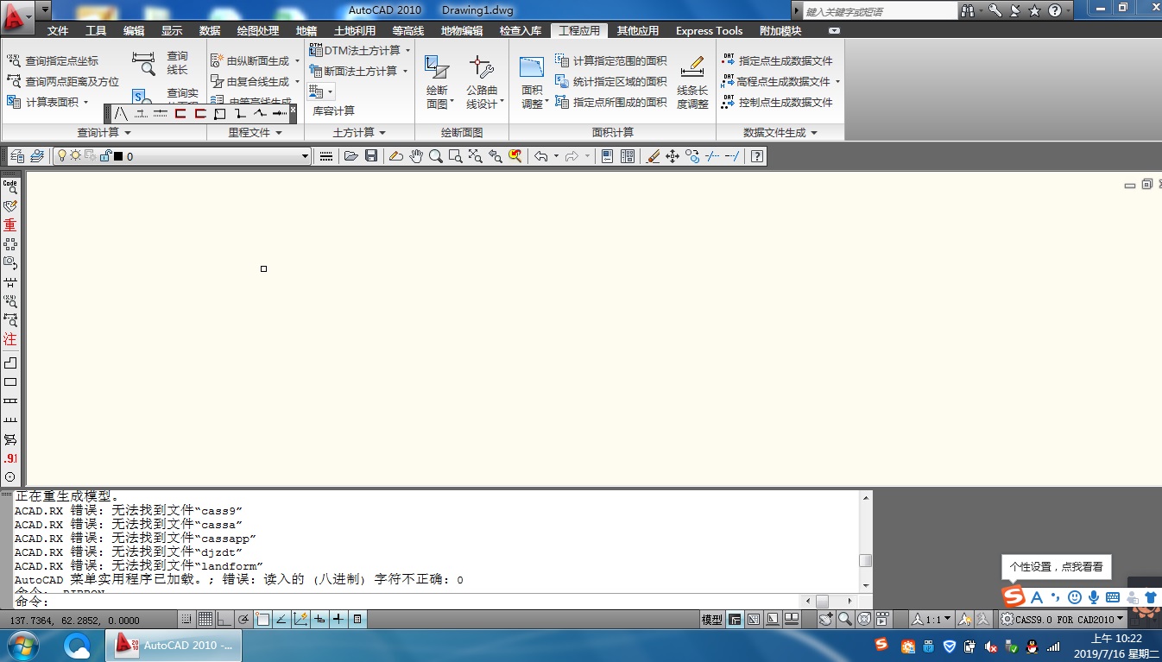
Task: Open 等高线 ribbon tab
Action: (x=407, y=30)
